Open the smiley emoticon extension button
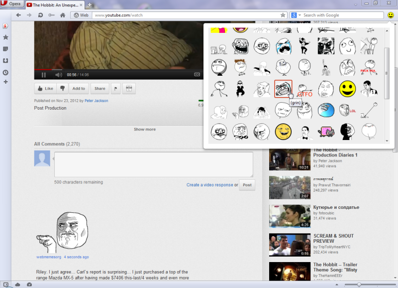 pos(391,15)
